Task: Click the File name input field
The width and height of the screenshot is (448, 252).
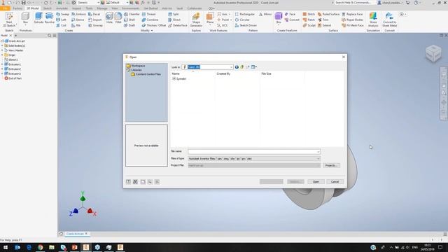Action: pyautogui.click(x=254, y=151)
